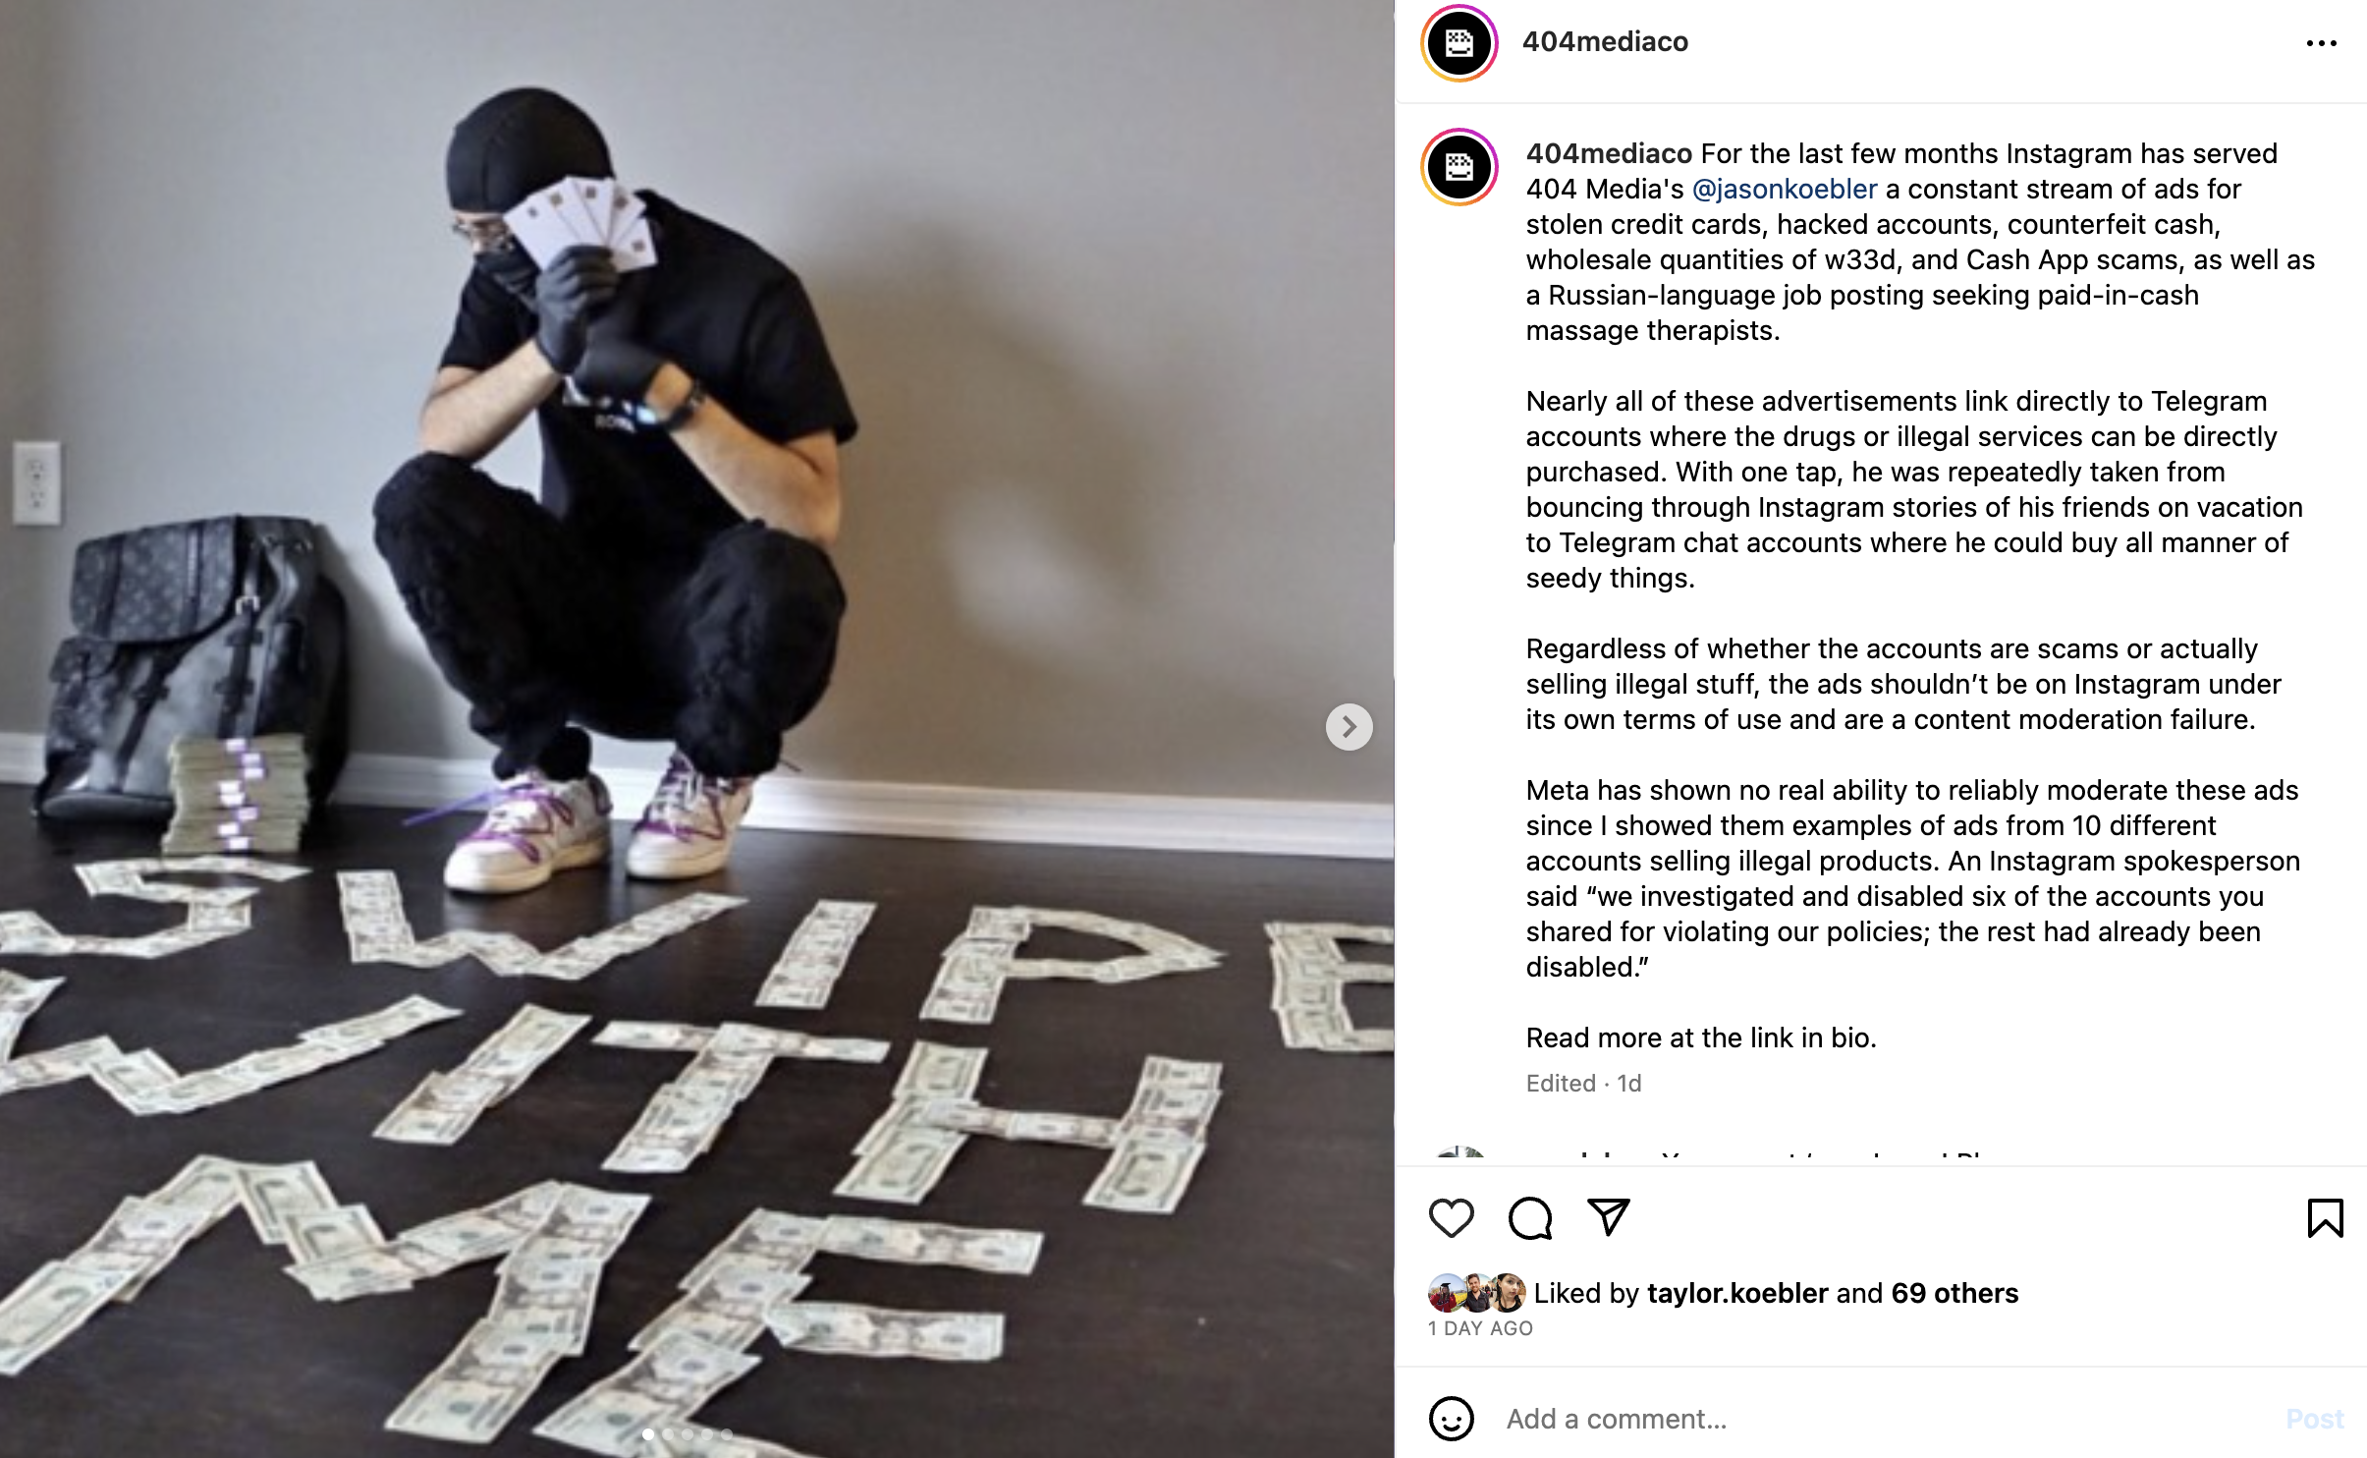Screen dimensions: 2367x1458
Task: Click the Post comment button
Action: point(2314,1419)
